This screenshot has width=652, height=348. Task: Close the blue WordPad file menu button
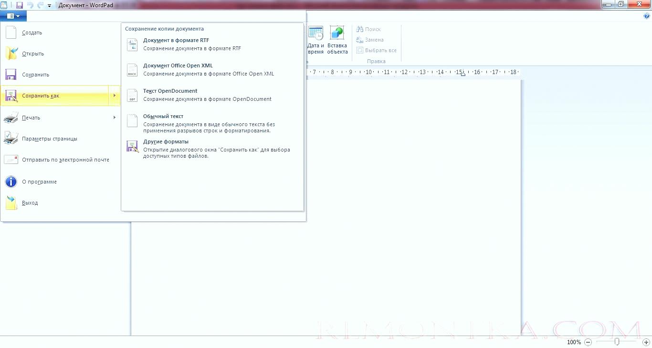[x=13, y=16]
